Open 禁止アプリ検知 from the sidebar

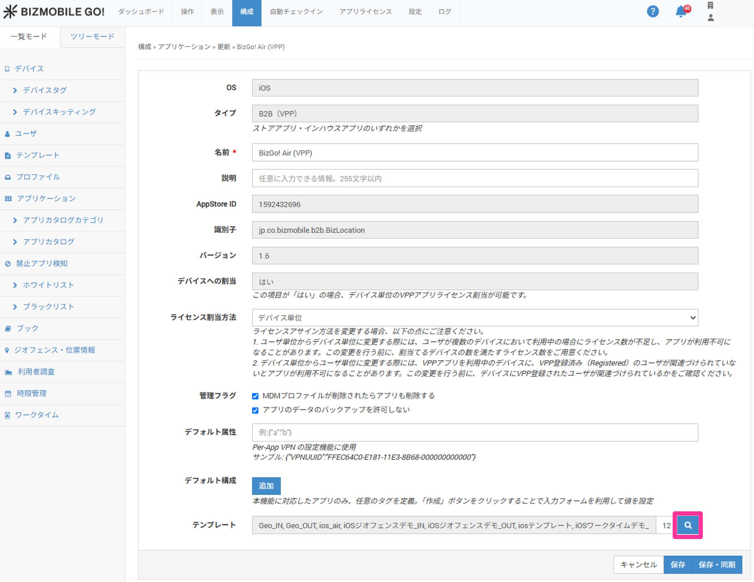[x=41, y=263]
